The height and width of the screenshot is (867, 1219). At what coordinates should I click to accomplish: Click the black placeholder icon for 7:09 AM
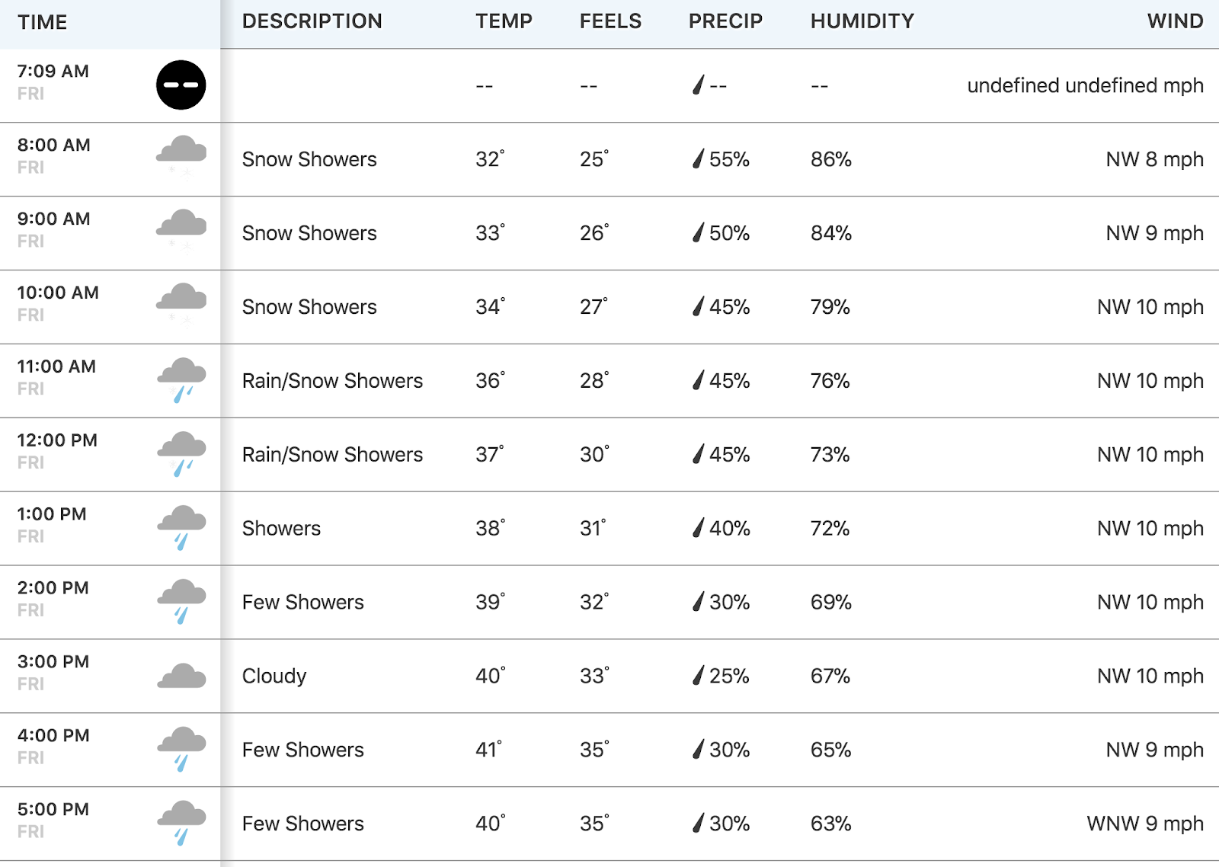pyautogui.click(x=181, y=85)
